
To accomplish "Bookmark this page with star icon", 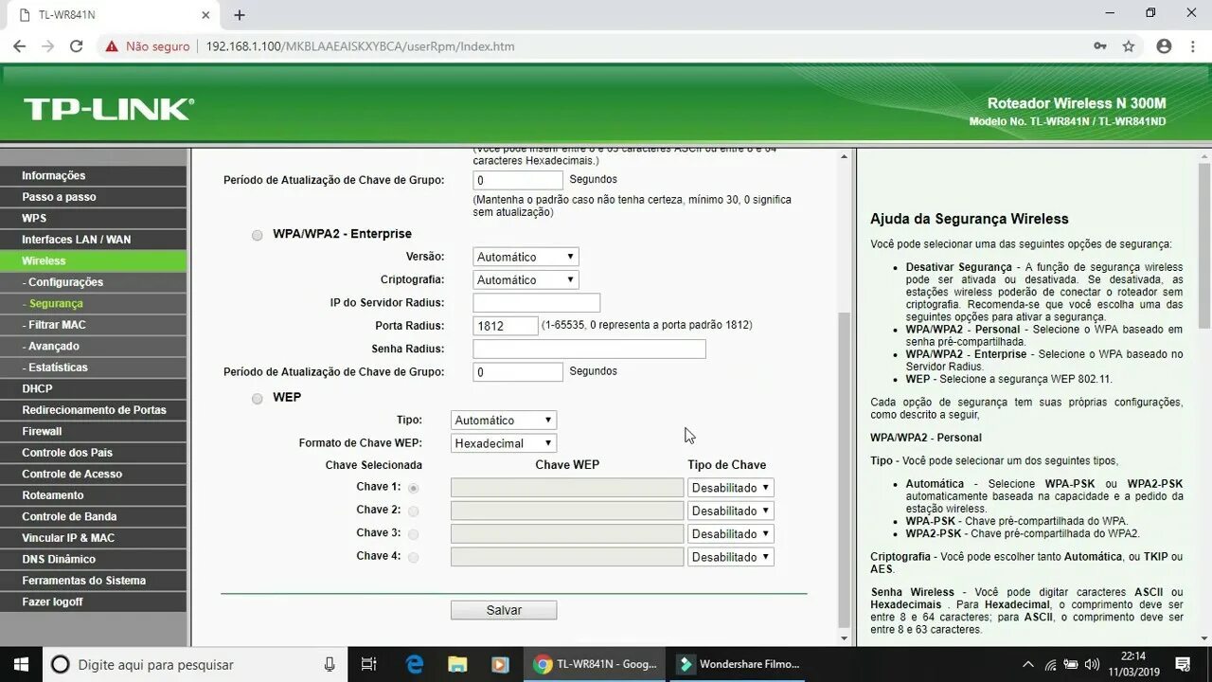I will click(1129, 45).
